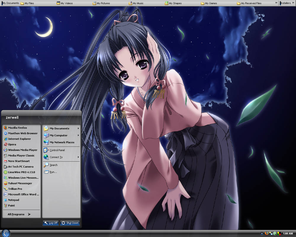Launch Mozilla Firefox from Start menu
The height and width of the screenshot is (237, 296).
click(x=22, y=128)
